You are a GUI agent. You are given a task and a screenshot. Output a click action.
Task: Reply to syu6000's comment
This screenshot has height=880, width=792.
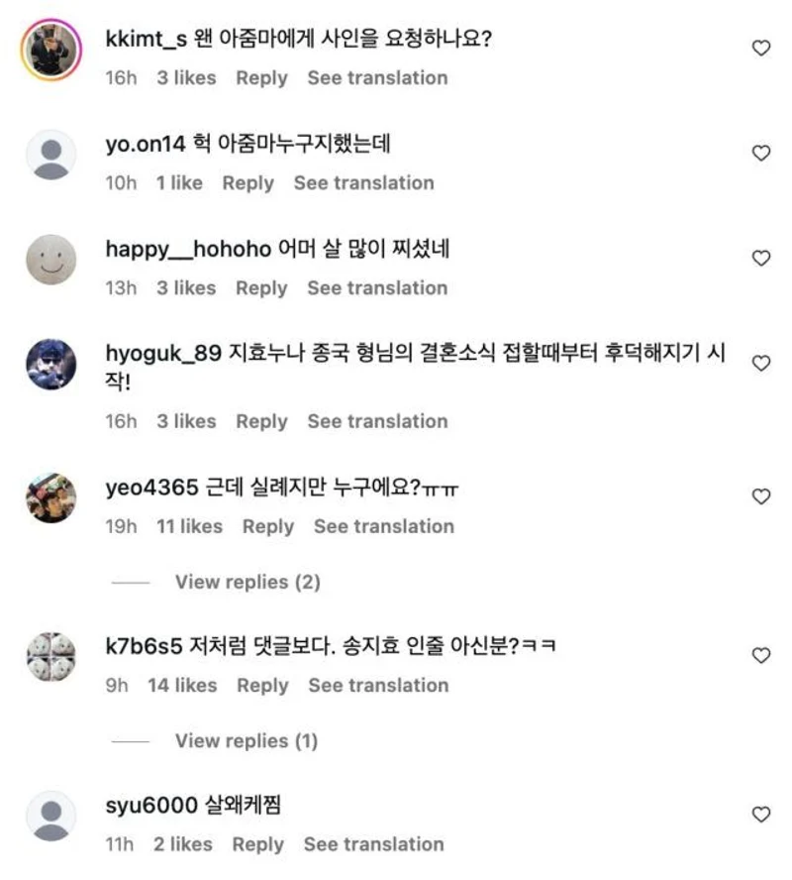click(257, 844)
